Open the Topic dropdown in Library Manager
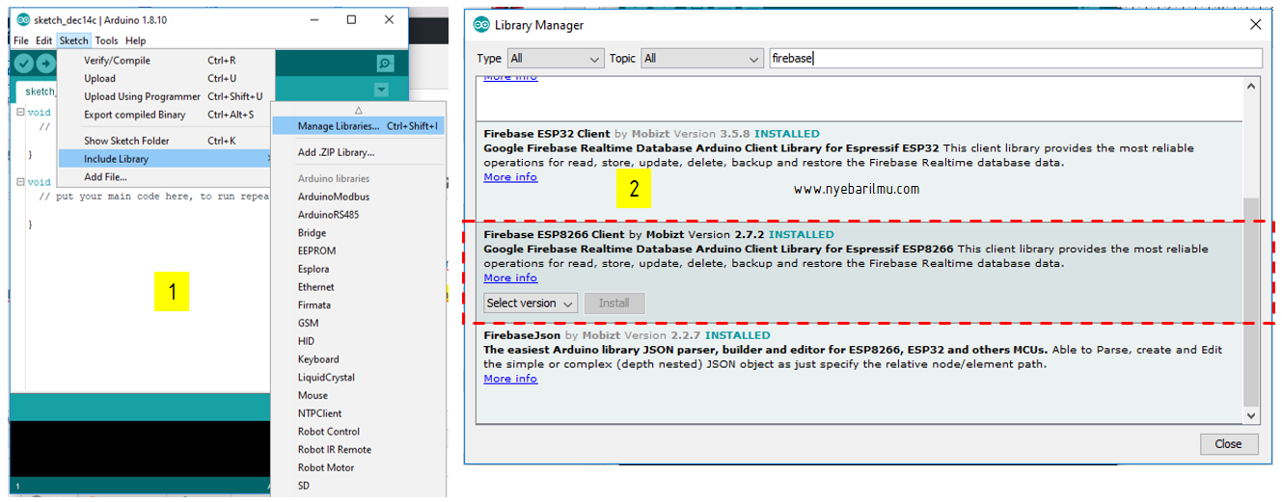The height and width of the screenshot is (502, 1282). coord(701,59)
